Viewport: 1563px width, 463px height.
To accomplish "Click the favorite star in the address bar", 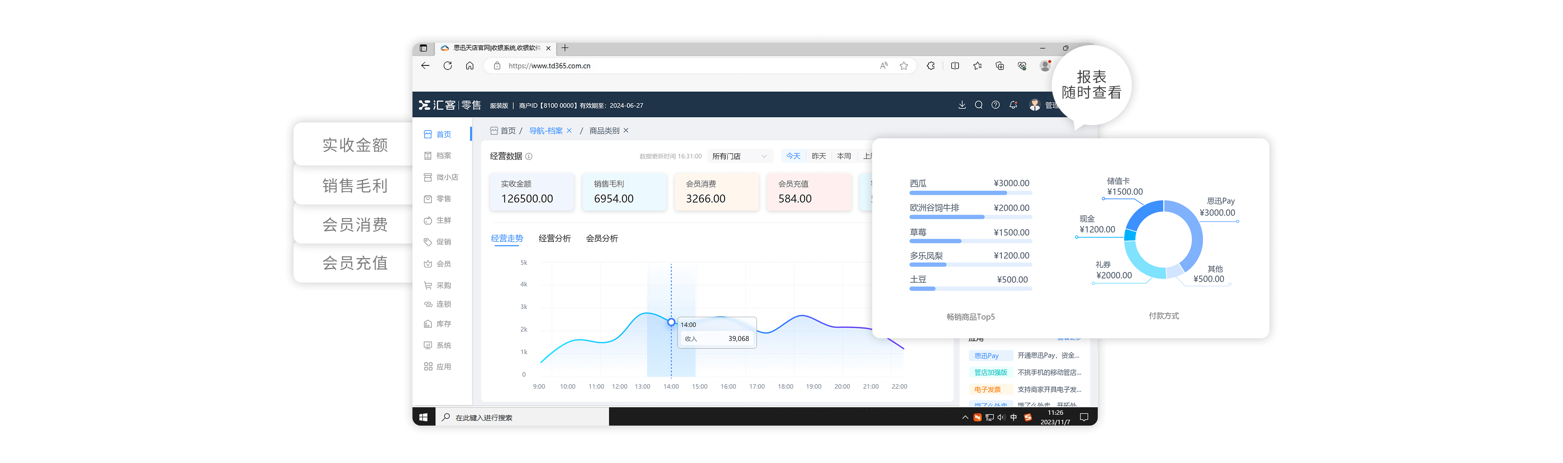I will 904,65.
